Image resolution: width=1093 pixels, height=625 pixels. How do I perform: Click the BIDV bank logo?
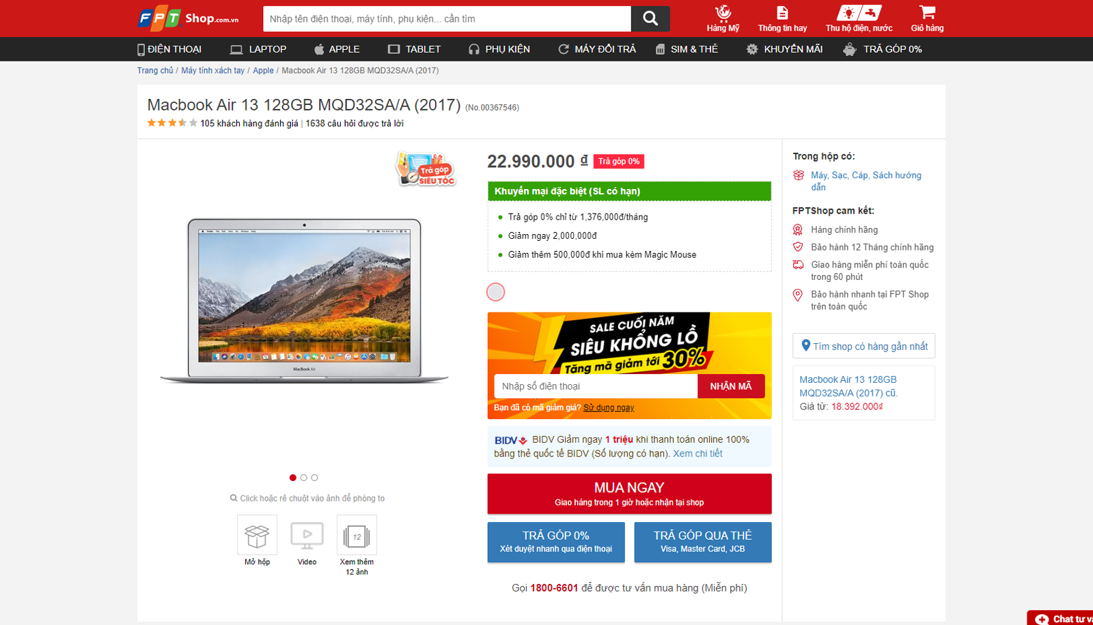[511, 440]
